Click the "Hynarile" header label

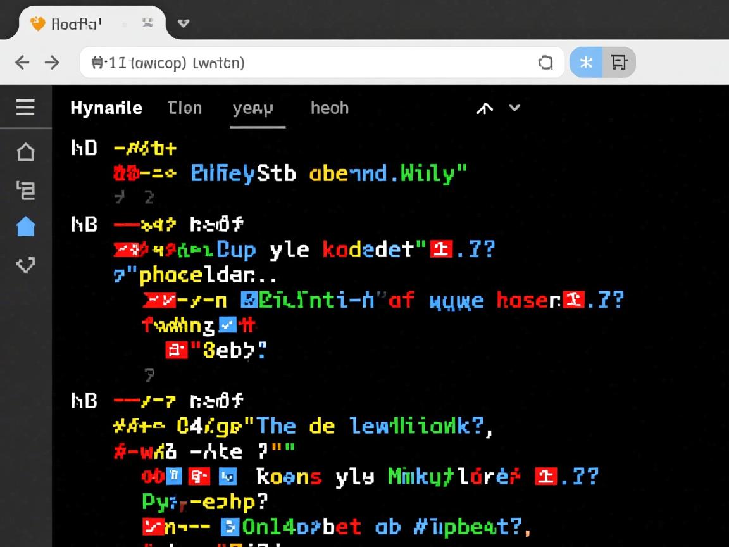[x=106, y=108]
